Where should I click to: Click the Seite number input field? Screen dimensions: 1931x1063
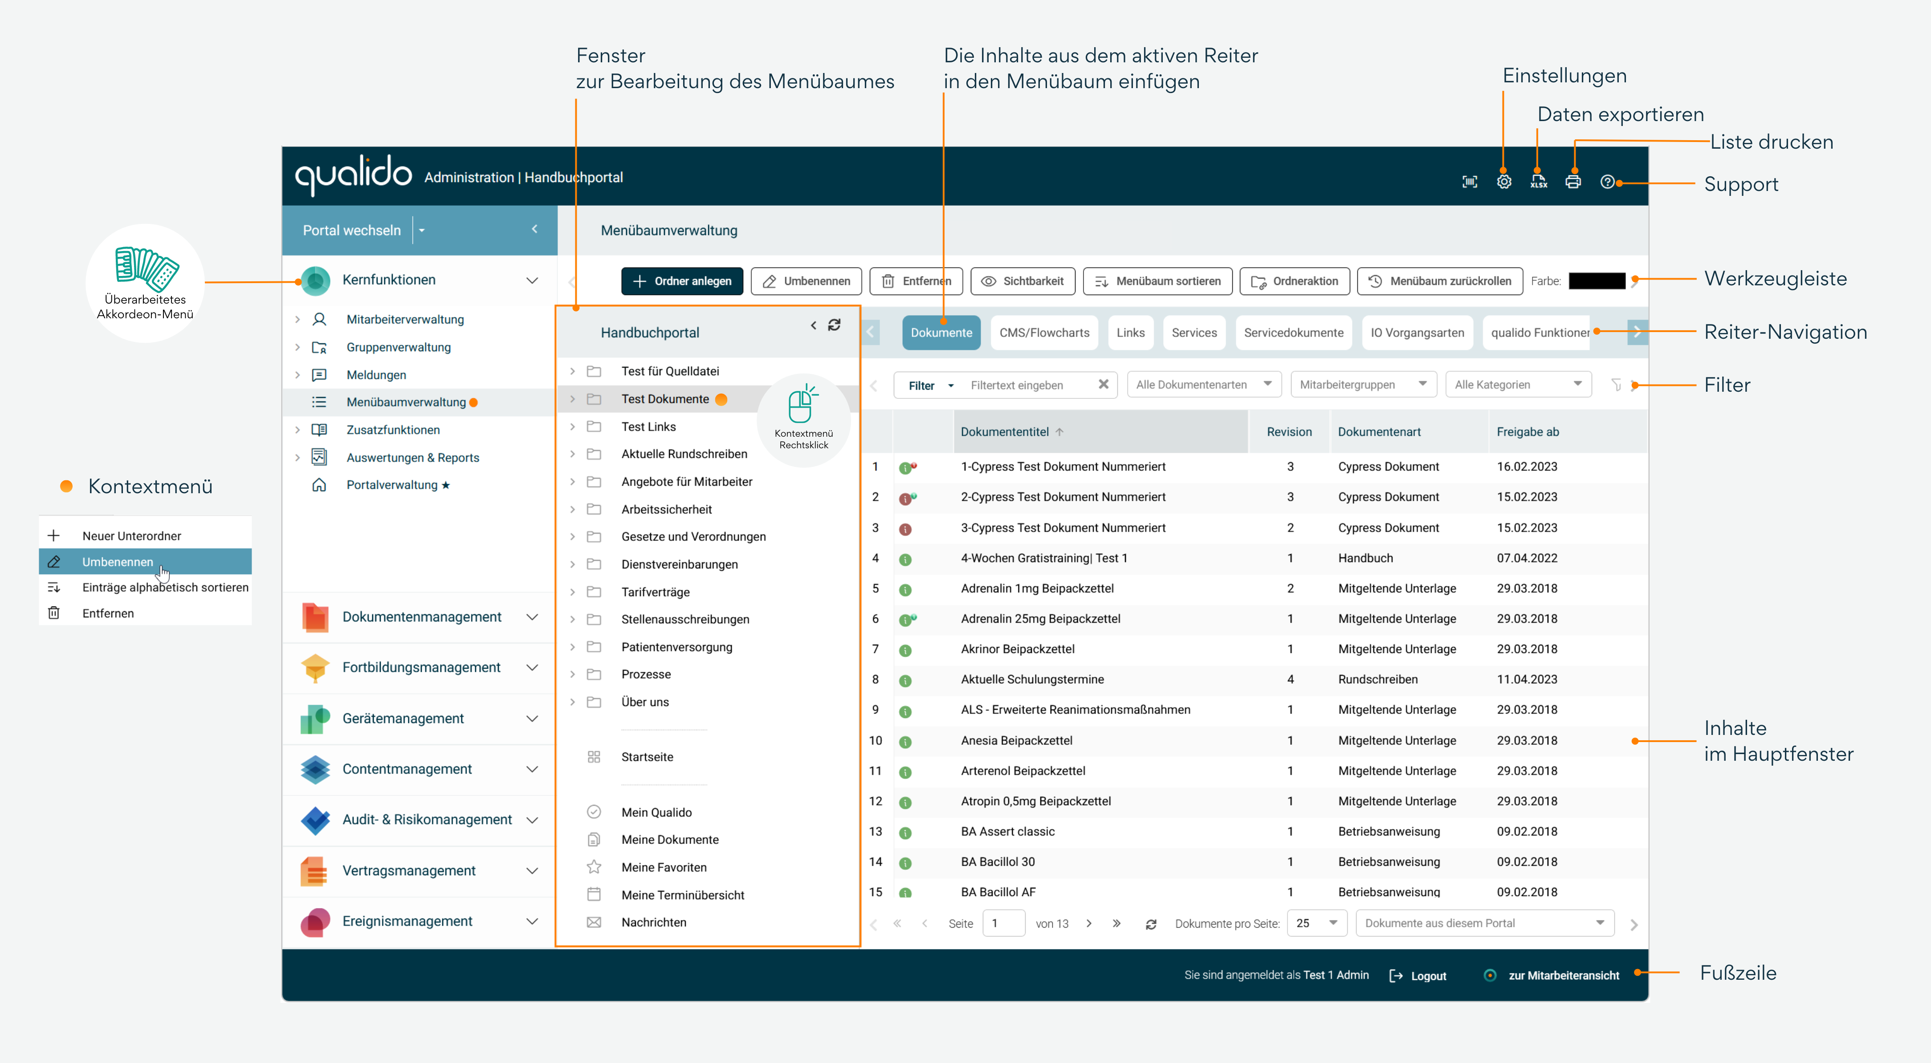pyautogui.click(x=1003, y=923)
